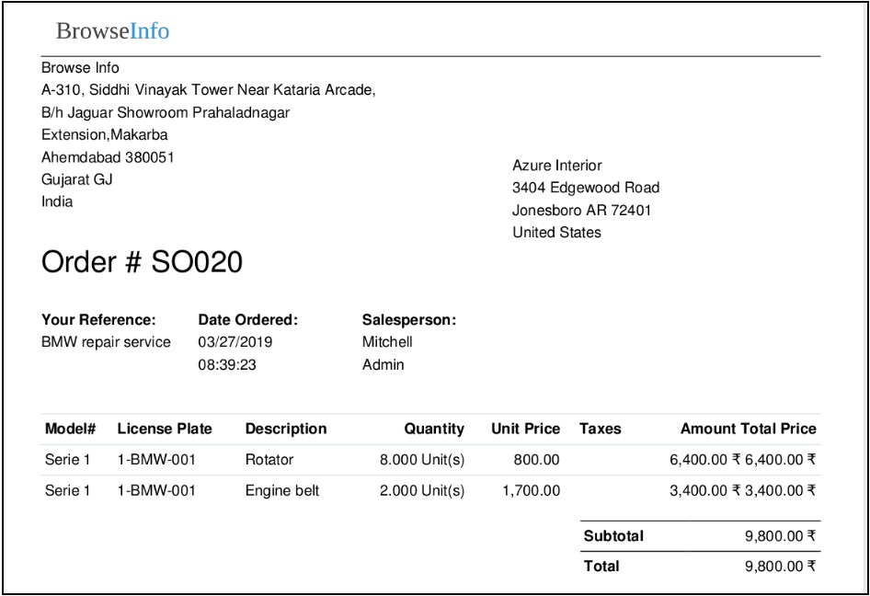Select the BMW repair service reference text
The width and height of the screenshot is (870, 596).
(x=106, y=342)
